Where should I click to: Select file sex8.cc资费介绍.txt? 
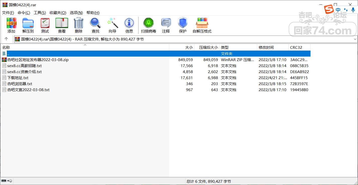pos(25,72)
